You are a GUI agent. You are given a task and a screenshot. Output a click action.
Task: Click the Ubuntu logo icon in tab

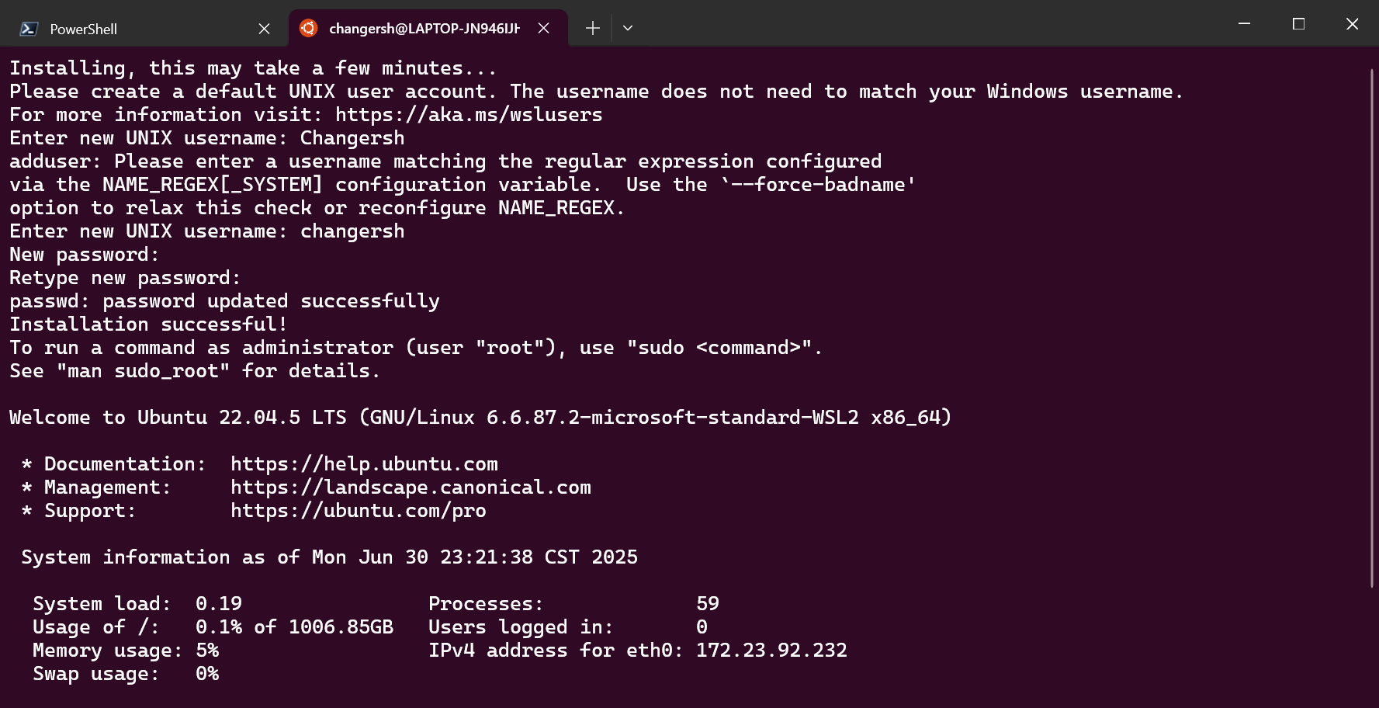(309, 28)
